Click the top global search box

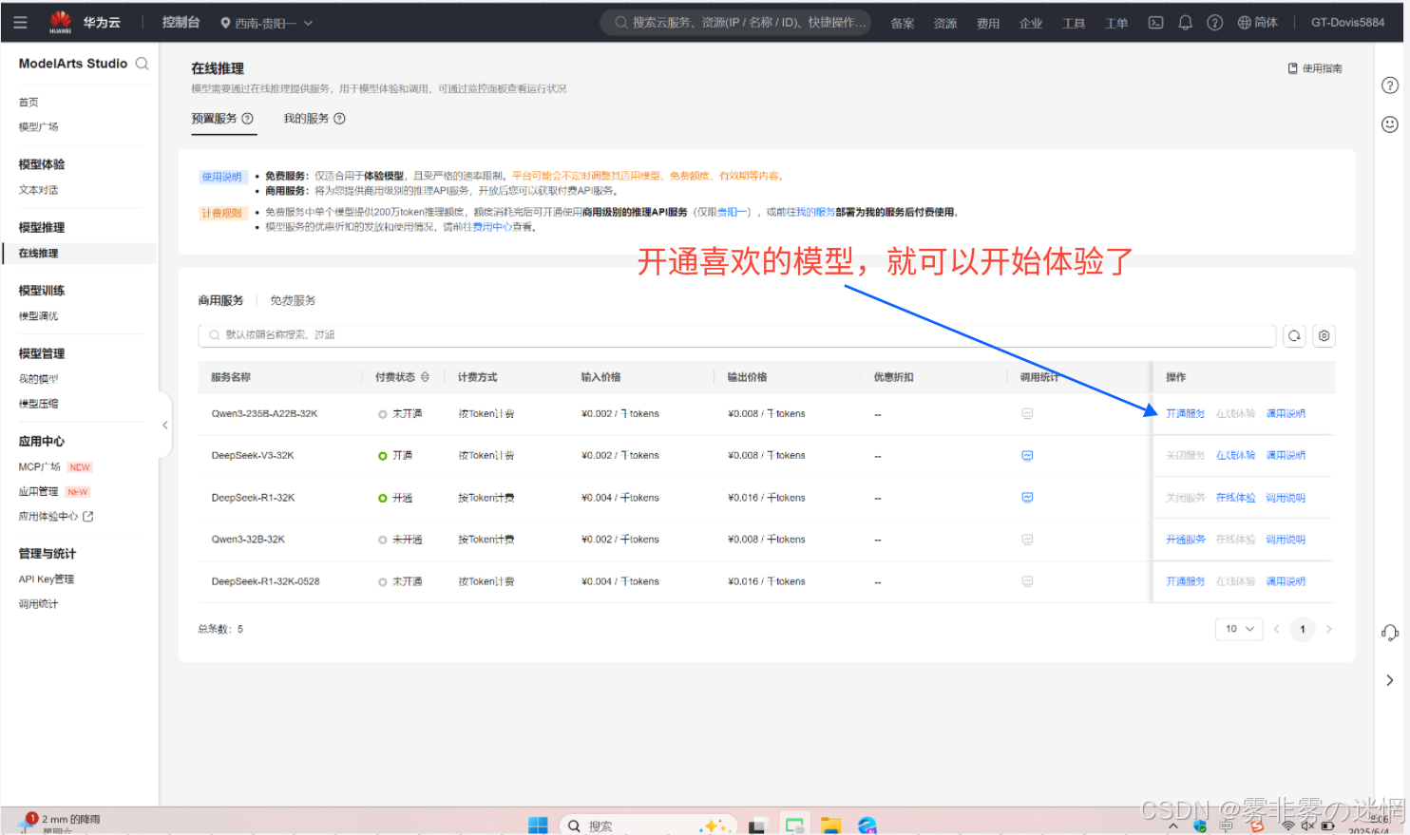pos(736,23)
